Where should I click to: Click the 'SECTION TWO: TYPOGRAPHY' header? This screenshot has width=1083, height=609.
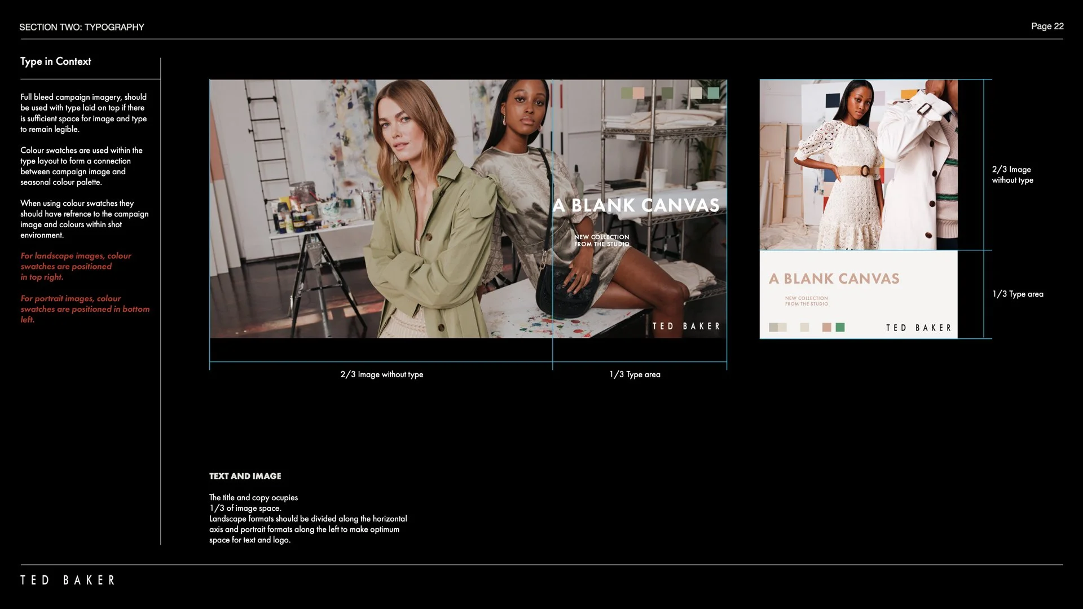(x=82, y=27)
